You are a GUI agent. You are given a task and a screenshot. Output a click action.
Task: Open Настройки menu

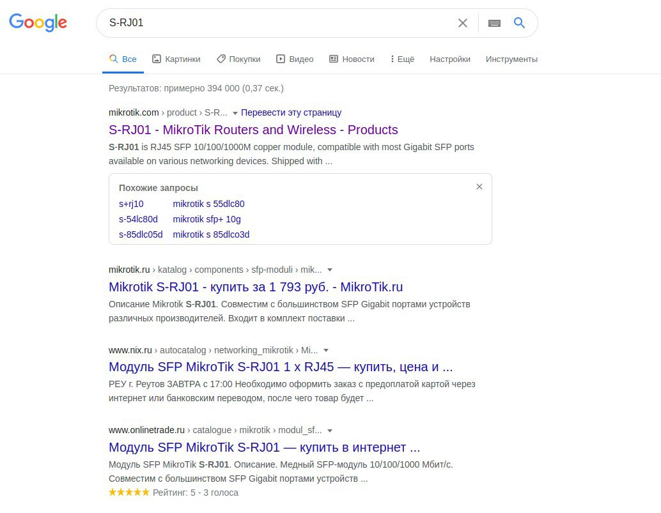(450, 59)
